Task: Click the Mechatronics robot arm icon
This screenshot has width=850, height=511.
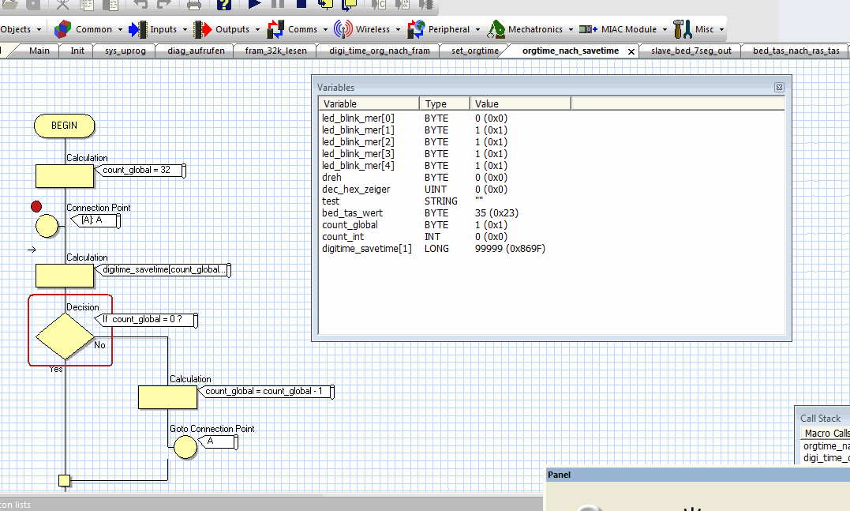Action: (496, 29)
